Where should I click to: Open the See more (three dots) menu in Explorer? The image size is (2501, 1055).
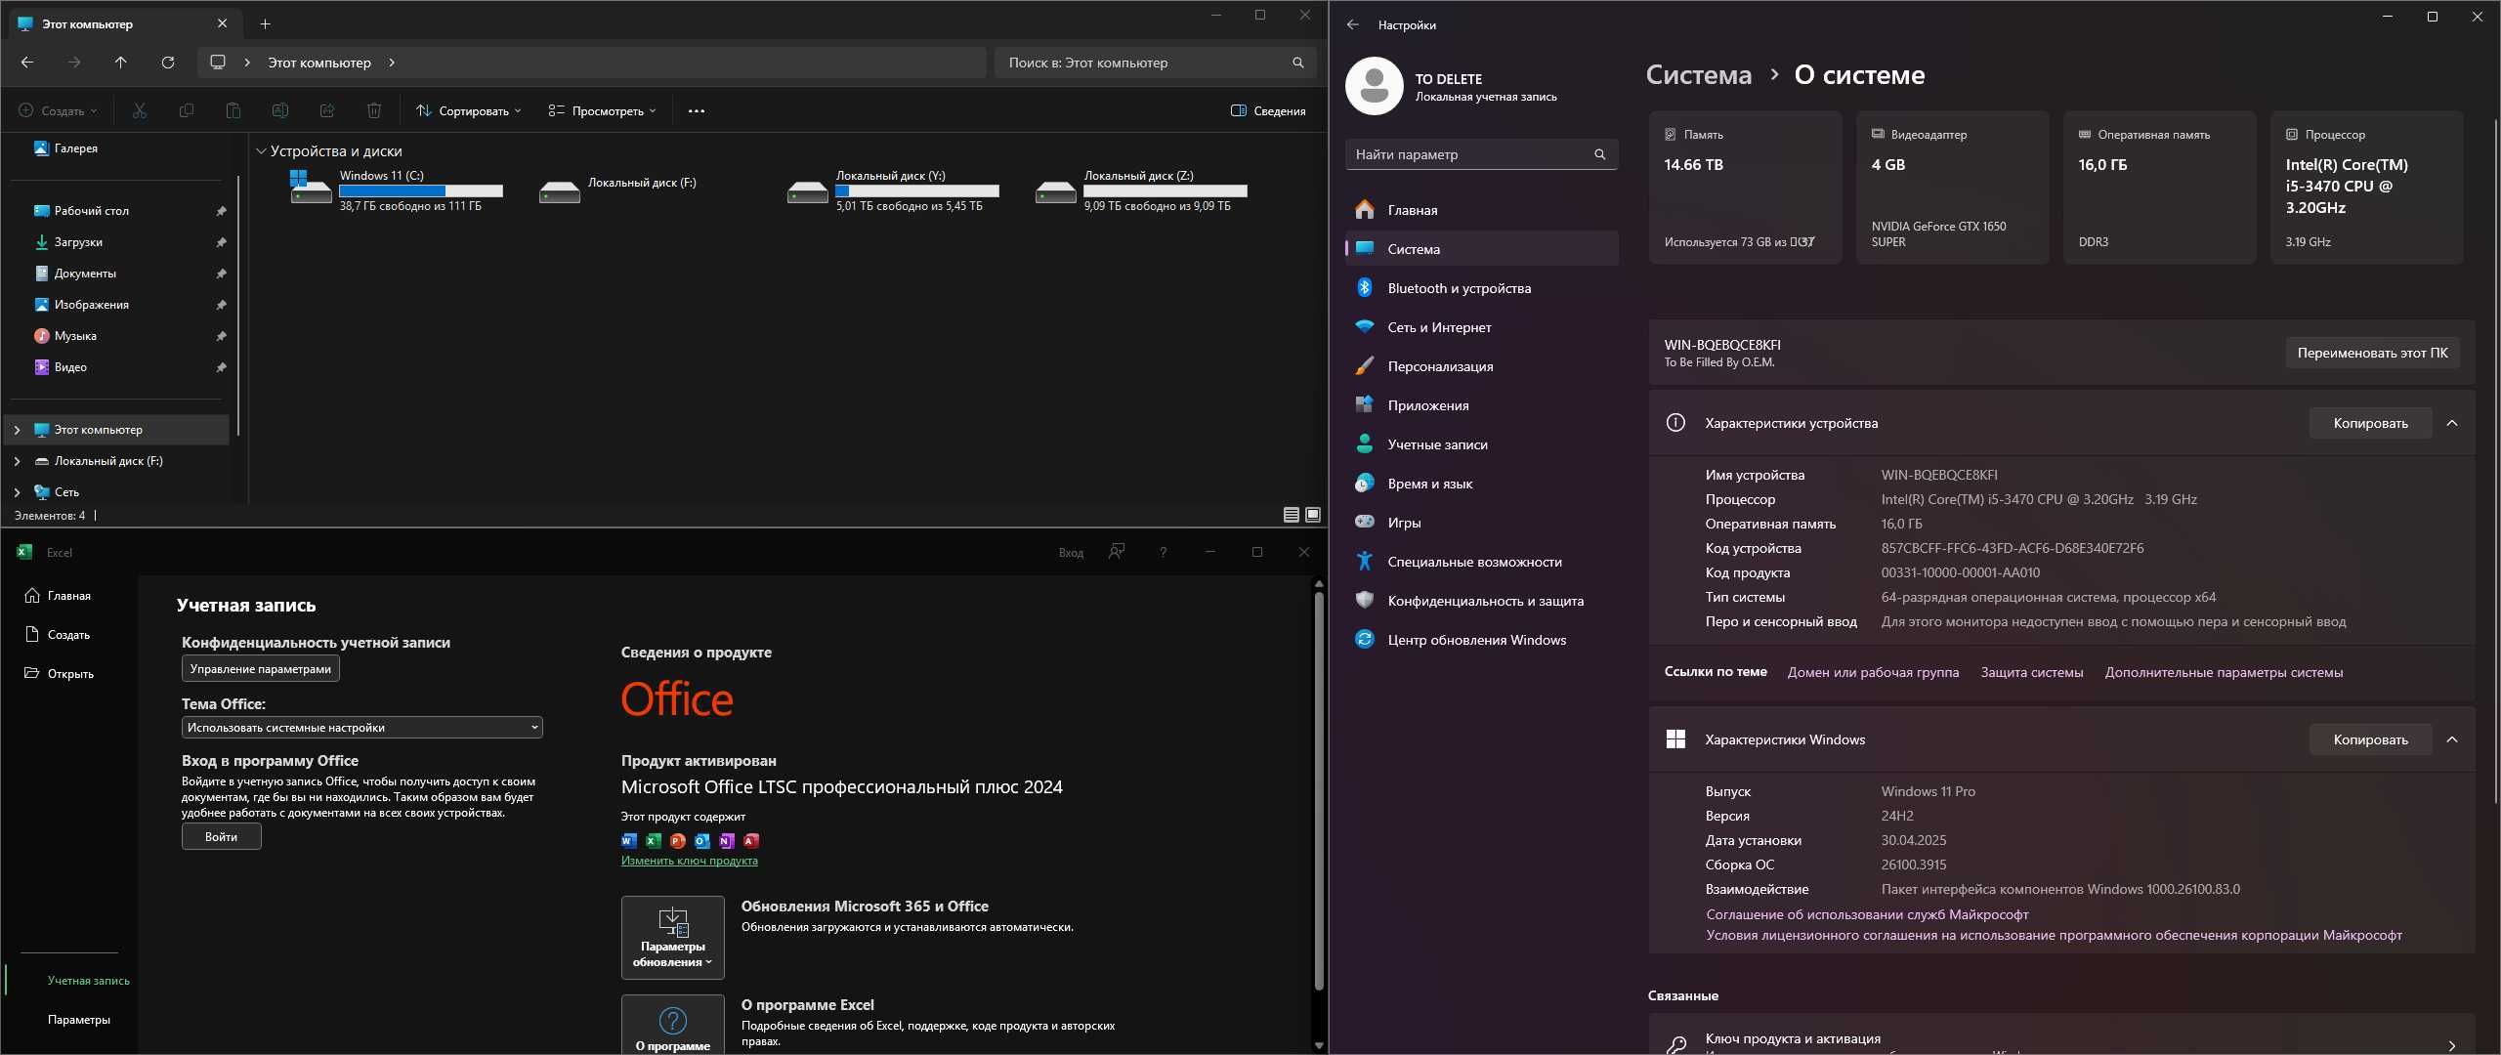click(697, 110)
